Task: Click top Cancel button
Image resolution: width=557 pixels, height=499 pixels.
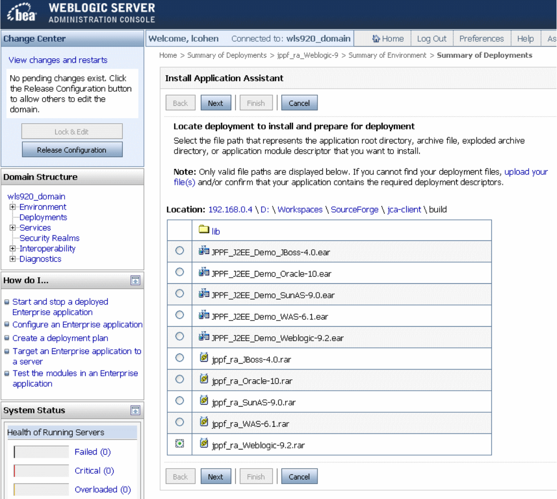Action: pyautogui.click(x=299, y=103)
